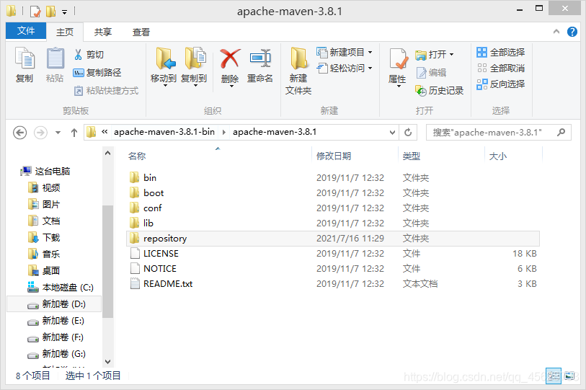This screenshot has width=586, height=390.
Task: Click the navigation pane scroll down arrow
Action: [x=107, y=362]
